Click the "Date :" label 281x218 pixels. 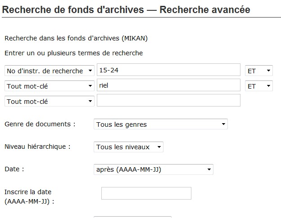tap(14, 169)
